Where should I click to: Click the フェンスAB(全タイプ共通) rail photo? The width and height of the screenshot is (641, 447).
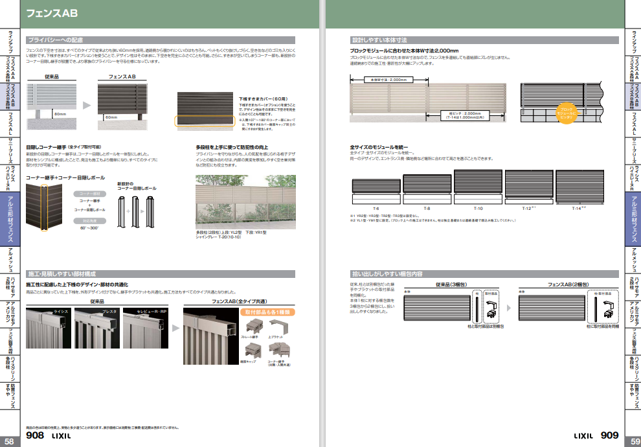(211, 336)
